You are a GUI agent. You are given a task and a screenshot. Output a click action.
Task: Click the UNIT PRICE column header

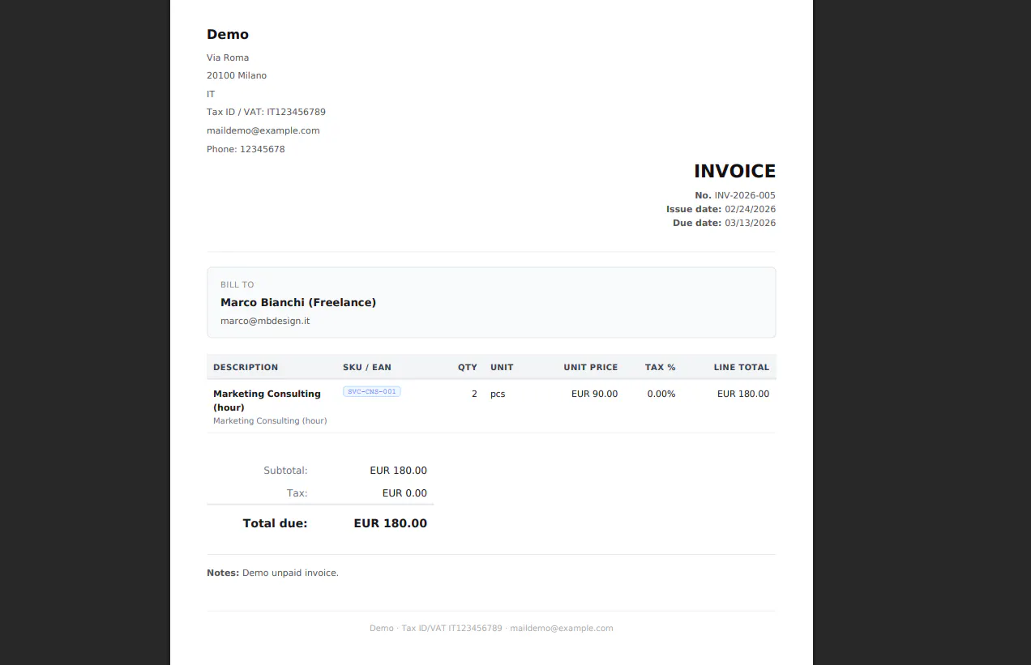tap(591, 367)
